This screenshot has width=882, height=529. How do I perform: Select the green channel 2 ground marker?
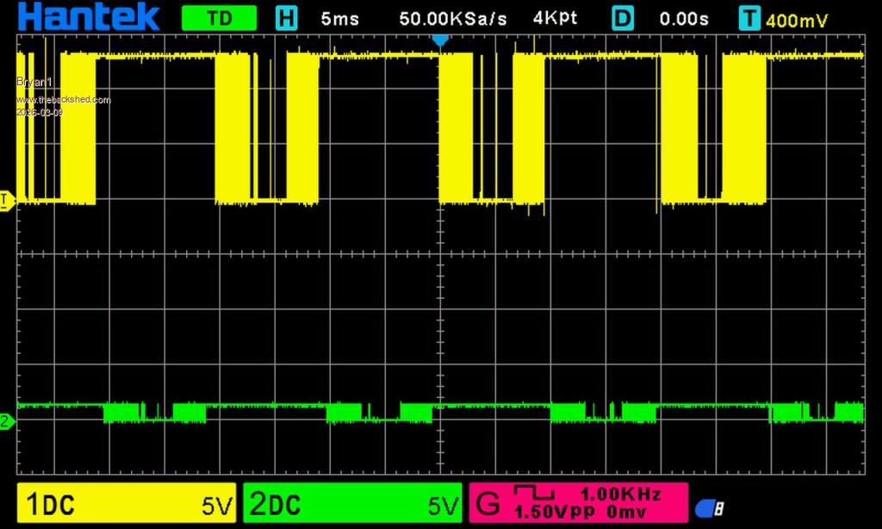click(x=6, y=421)
